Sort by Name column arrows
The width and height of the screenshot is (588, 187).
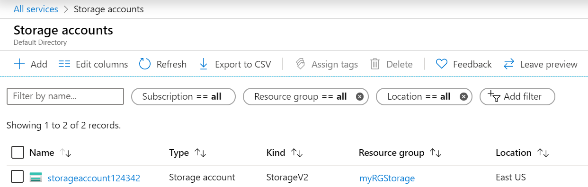click(x=65, y=153)
